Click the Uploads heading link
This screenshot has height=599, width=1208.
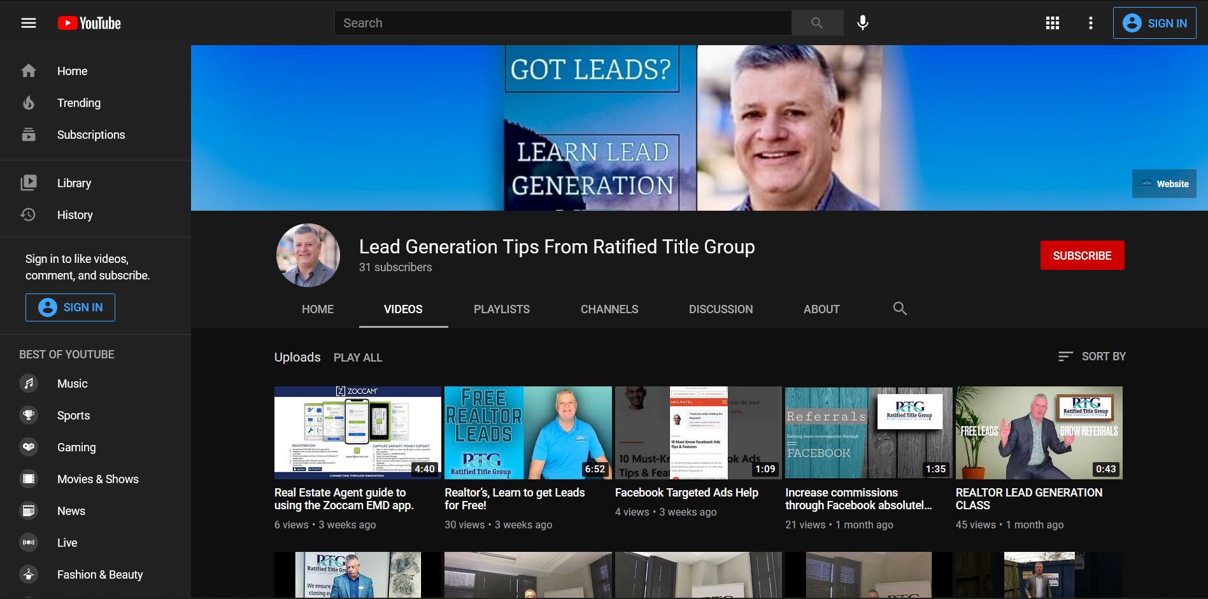(x=297, y=357)
